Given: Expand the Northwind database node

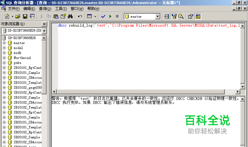Looking at the screenshot, I should coord(4,58).
